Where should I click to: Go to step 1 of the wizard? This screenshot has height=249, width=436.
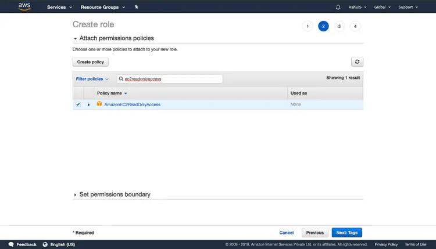(308, 26)
